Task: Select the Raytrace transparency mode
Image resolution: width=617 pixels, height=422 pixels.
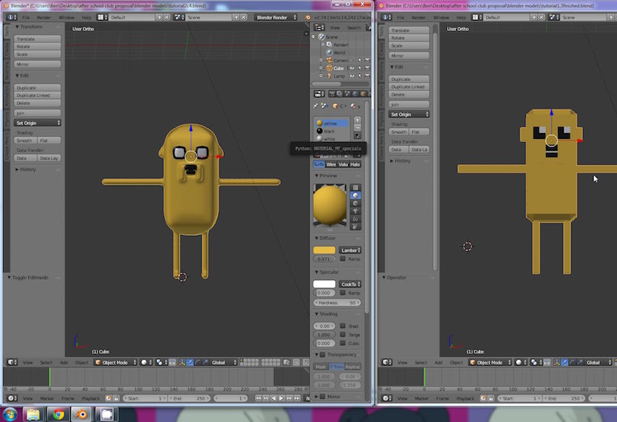Action: click(x=353, y=367)
